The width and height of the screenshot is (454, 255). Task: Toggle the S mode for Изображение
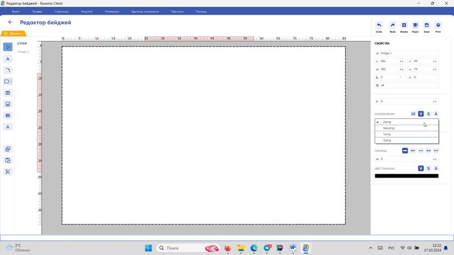[x=428, y=114]
